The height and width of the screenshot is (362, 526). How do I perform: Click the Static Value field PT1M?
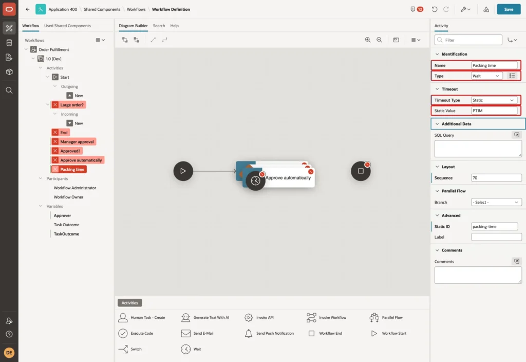(x=494, y=111)
